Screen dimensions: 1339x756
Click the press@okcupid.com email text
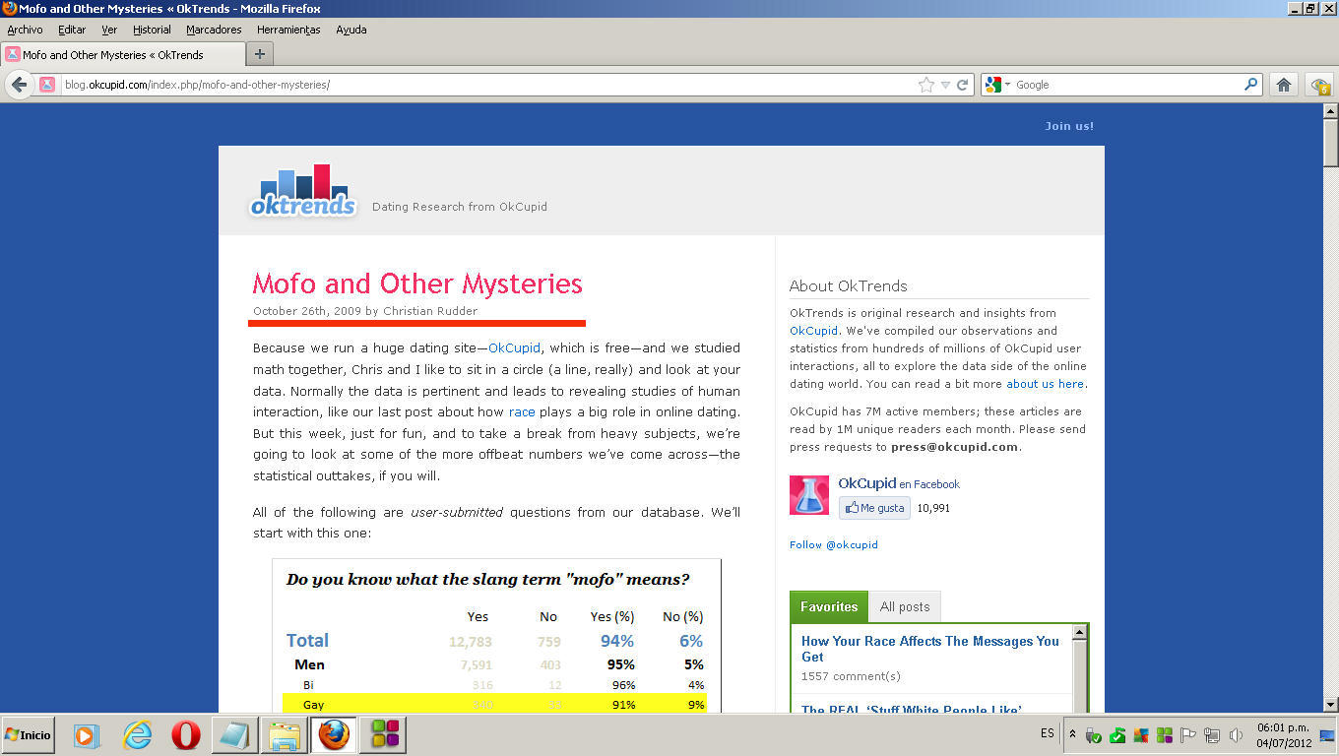pyautogui.click(x=954, y=447)
